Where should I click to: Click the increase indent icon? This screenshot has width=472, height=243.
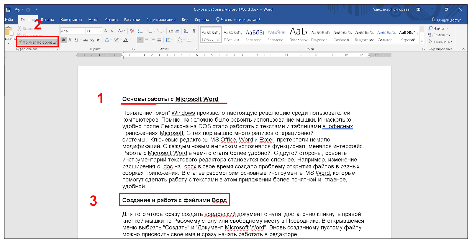coord(177,31)
